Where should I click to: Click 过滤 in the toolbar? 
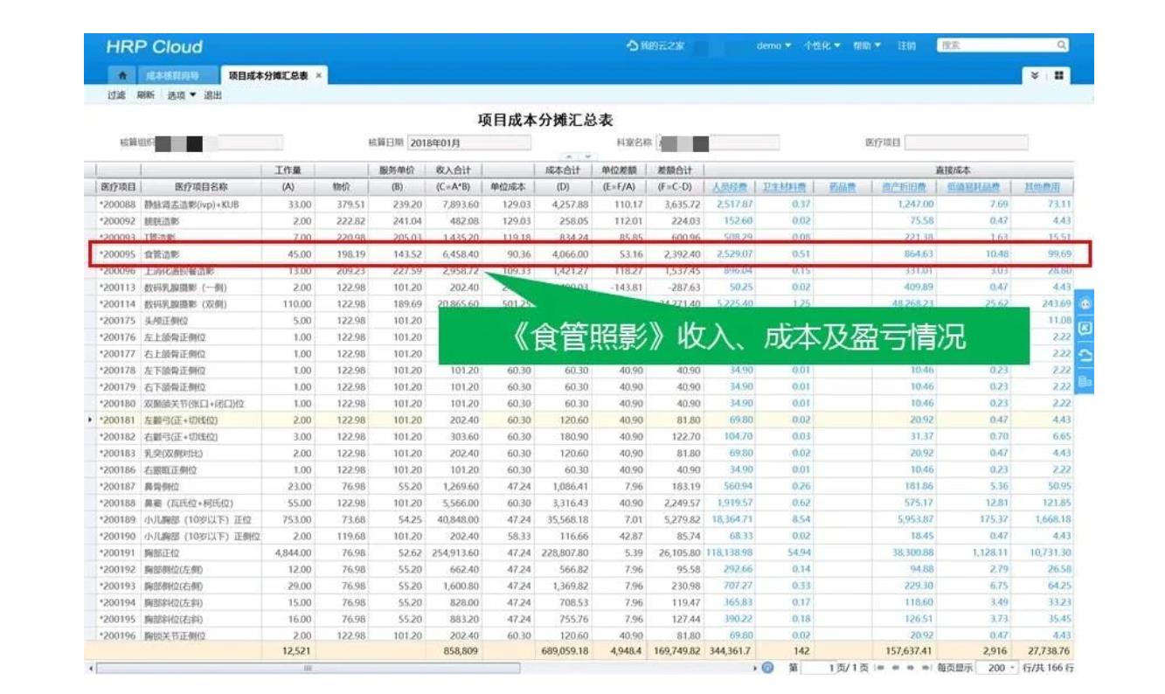pyautogui.click(x=116, y=95)
